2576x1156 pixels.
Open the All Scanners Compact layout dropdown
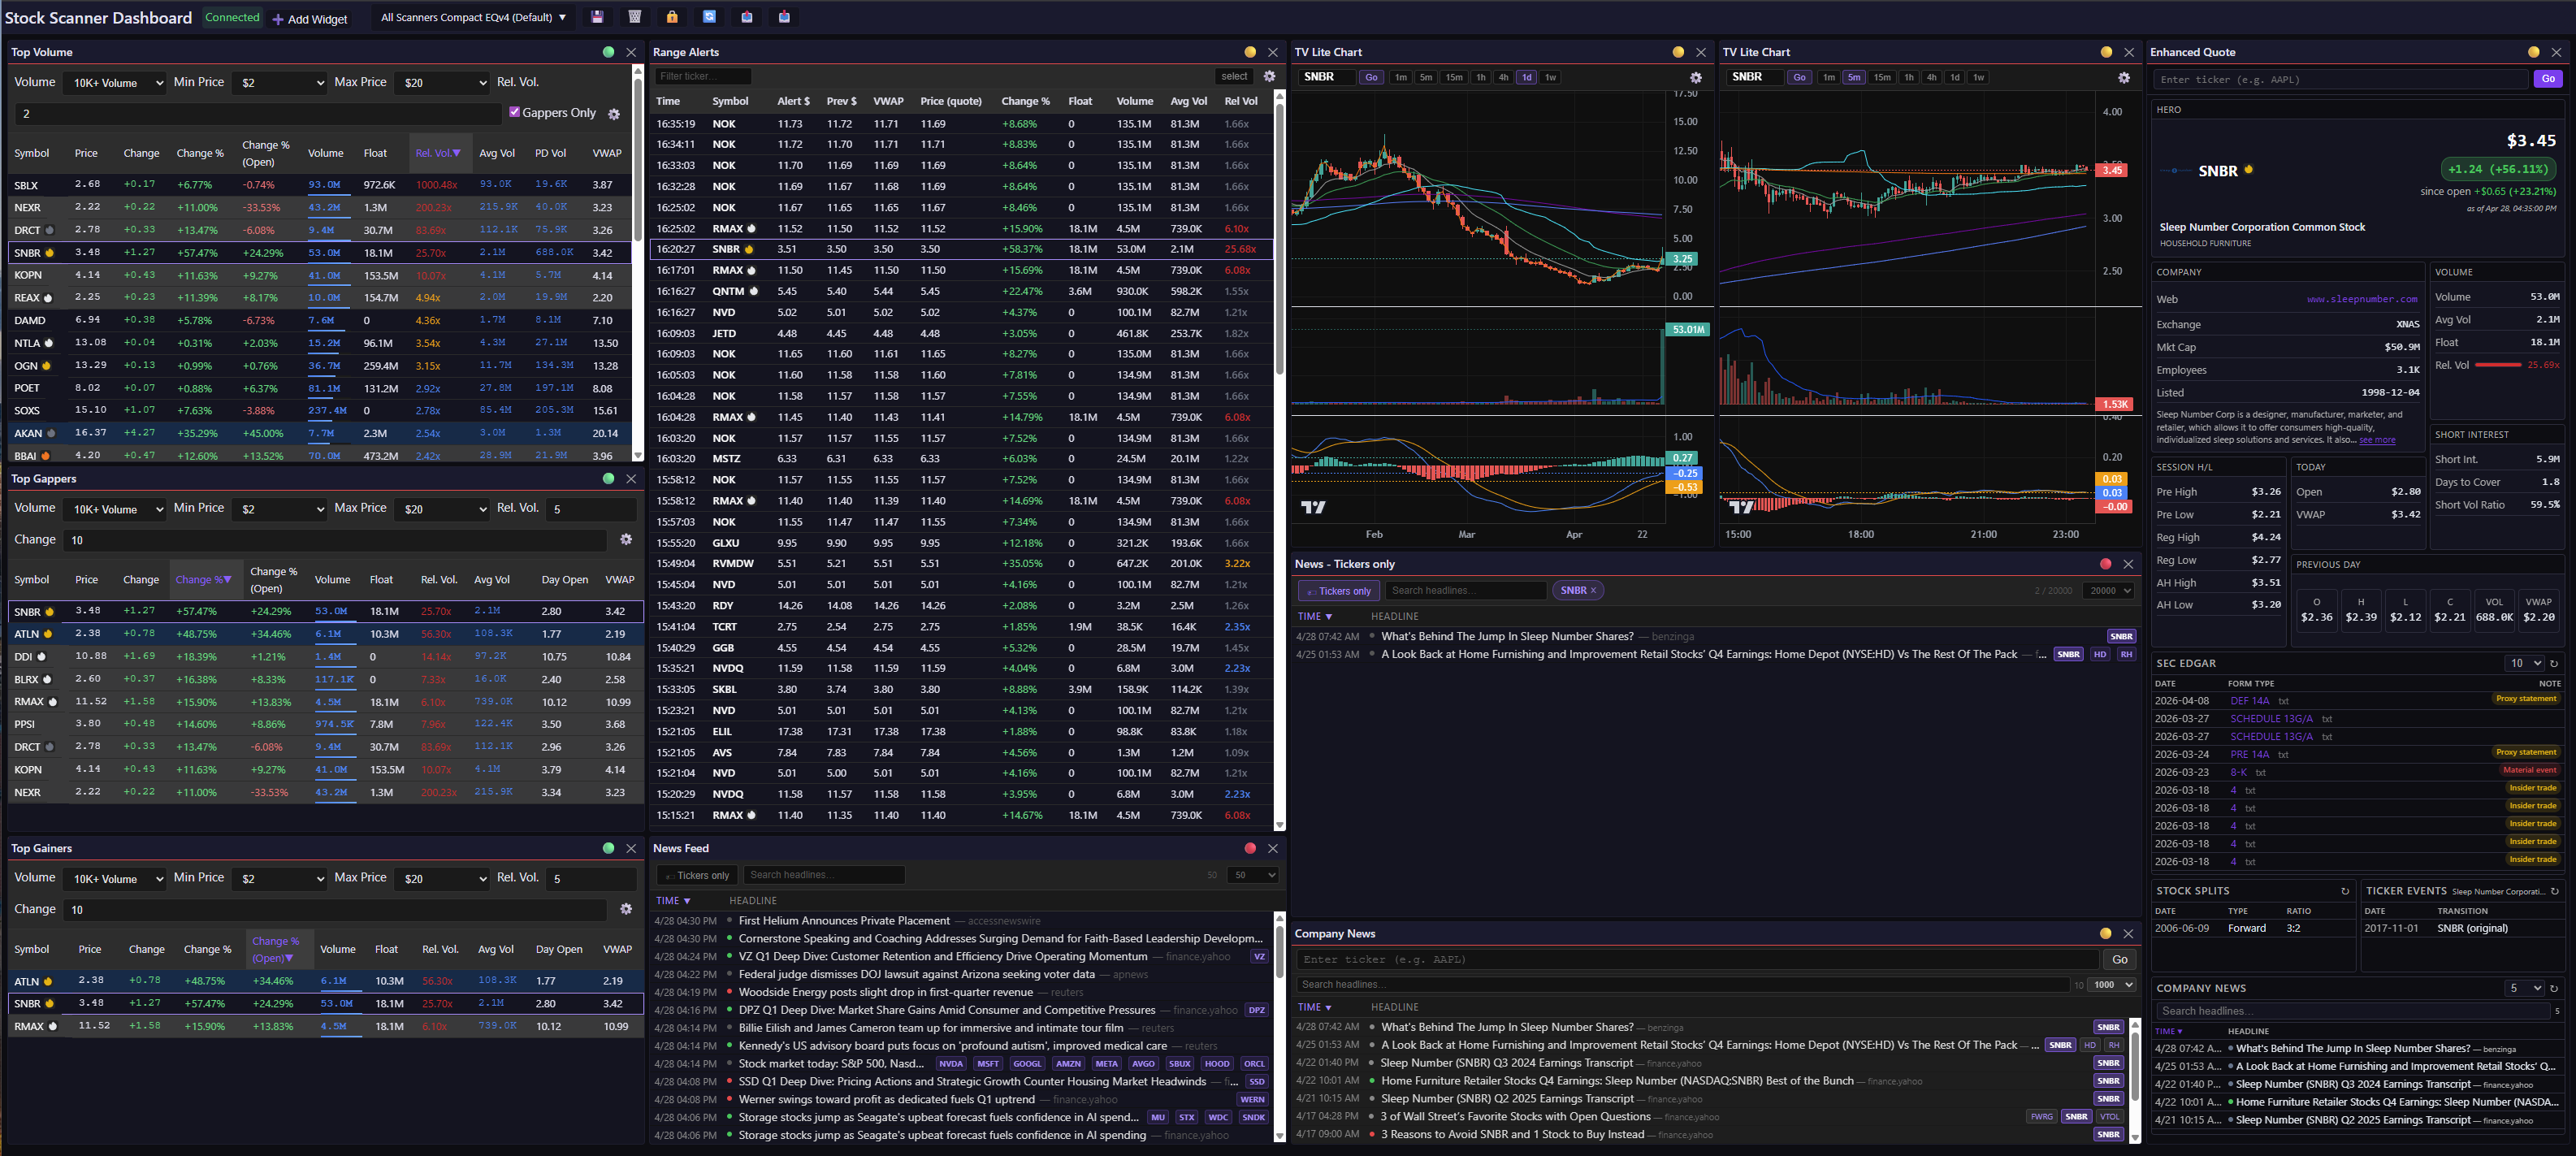[x=472, y=17]
